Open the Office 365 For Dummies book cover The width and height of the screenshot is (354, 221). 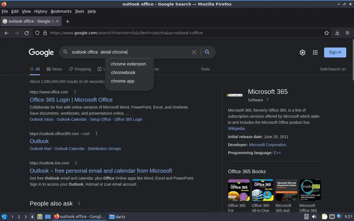[x=239, y=190]
